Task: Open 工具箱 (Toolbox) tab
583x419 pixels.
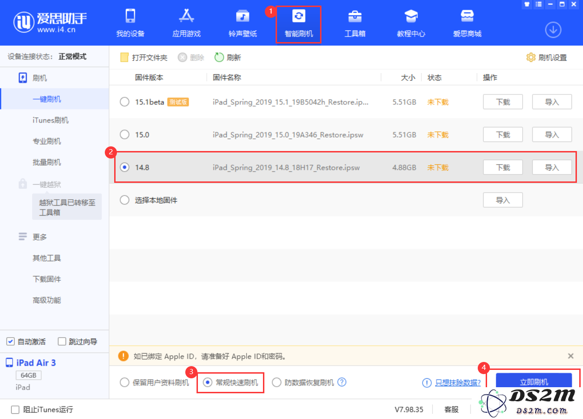Action: [355, 23]
